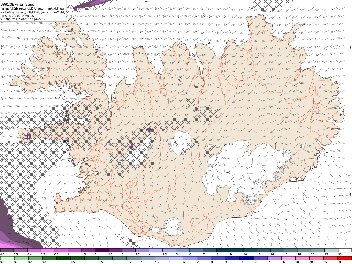The height and width of the screenshot is (264, 352).
Task: Pick the dark purple 2–2.5 upper legend swatch
Action: [x=101, y=251]
